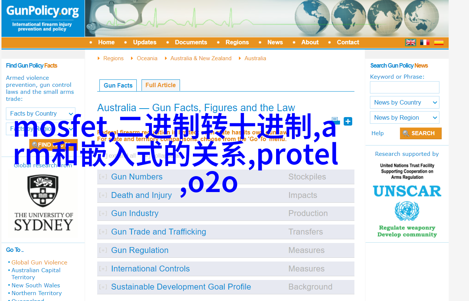Click the Gun Industry heading link
Viewport: 469px width, 301px height.
pos(135,213)
